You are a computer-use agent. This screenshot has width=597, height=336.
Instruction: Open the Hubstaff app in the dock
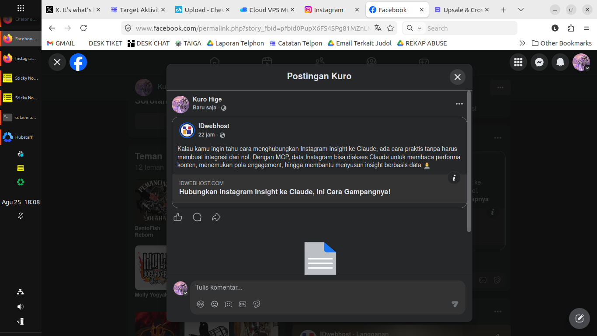[21, 137]
